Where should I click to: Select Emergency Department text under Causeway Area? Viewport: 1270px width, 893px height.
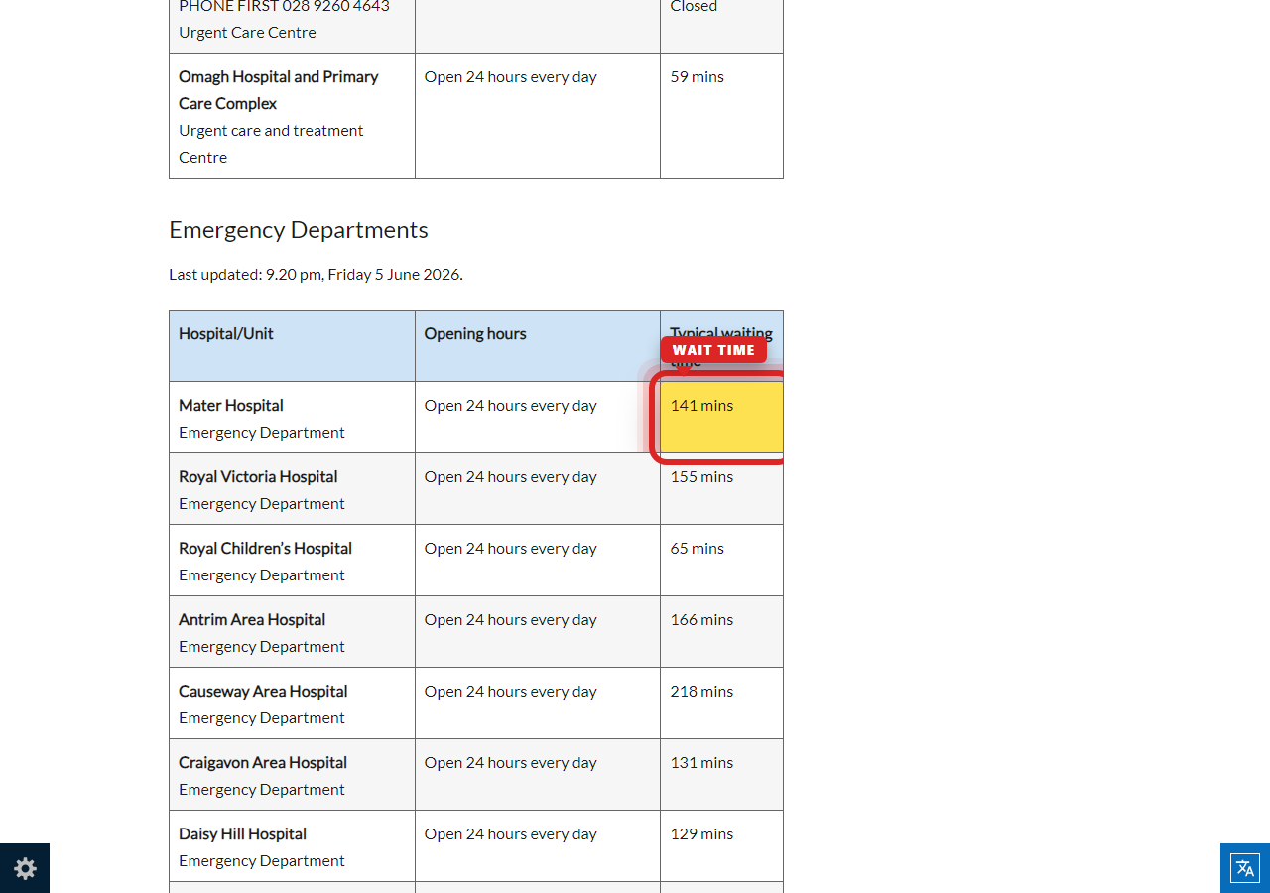262,717
